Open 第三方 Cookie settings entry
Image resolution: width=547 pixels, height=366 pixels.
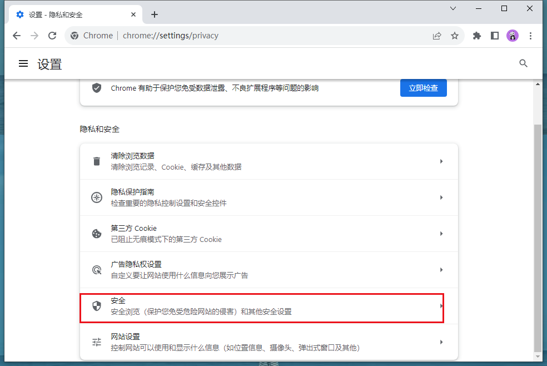[268, 234]
